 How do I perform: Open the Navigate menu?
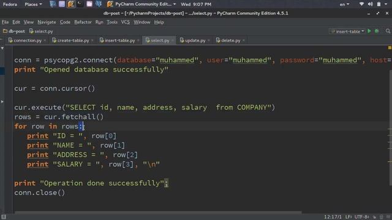point(47,22)
